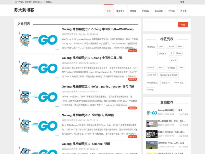
Task: Visit the 关于我 page
Action: (x=183, y=11)
